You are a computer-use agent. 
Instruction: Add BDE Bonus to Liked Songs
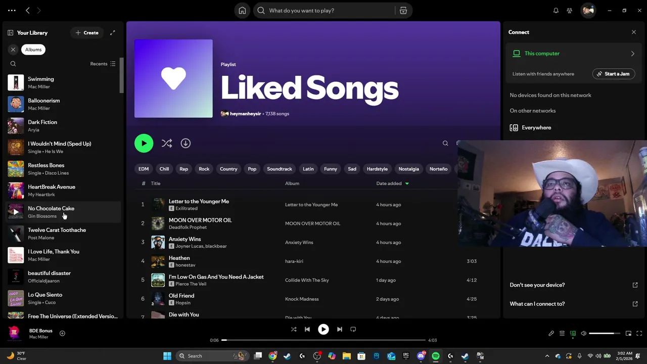[x=62, y=333]
